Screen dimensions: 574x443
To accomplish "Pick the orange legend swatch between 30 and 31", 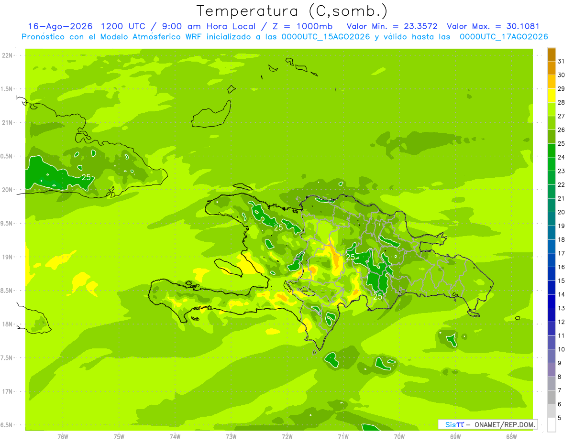I will point(552,68).
